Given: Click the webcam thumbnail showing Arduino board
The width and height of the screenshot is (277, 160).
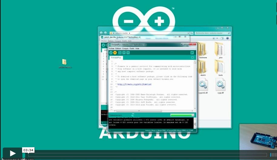Looking at the screenshot, I should pos(258,137).
